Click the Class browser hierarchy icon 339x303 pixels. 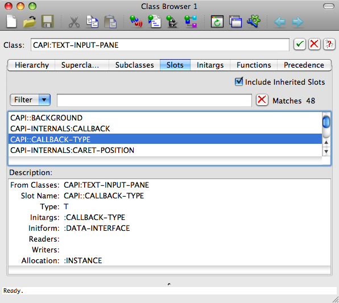[191, 22]
